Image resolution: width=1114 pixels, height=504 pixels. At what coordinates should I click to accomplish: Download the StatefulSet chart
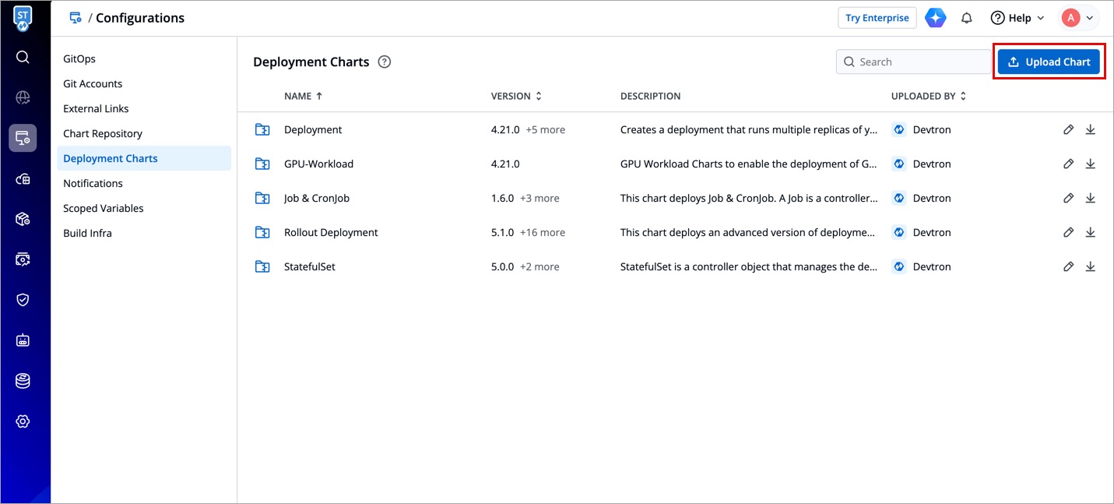tap(1090, 267)
